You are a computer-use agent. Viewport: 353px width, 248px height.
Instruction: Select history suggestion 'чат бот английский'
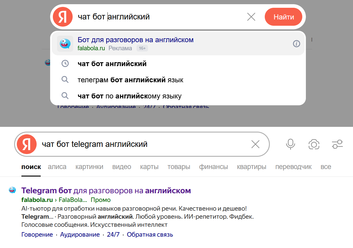[x=112, y=64]
